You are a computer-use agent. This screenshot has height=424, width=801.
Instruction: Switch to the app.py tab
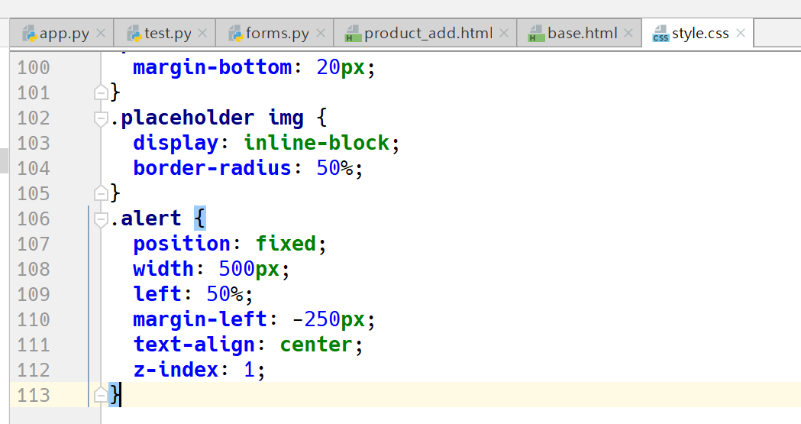(62, 33)
